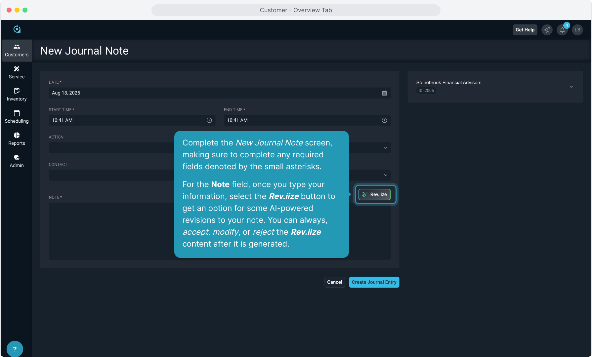Open the Service section
Screen dimensions: 592x357
[x=17, y=73]
